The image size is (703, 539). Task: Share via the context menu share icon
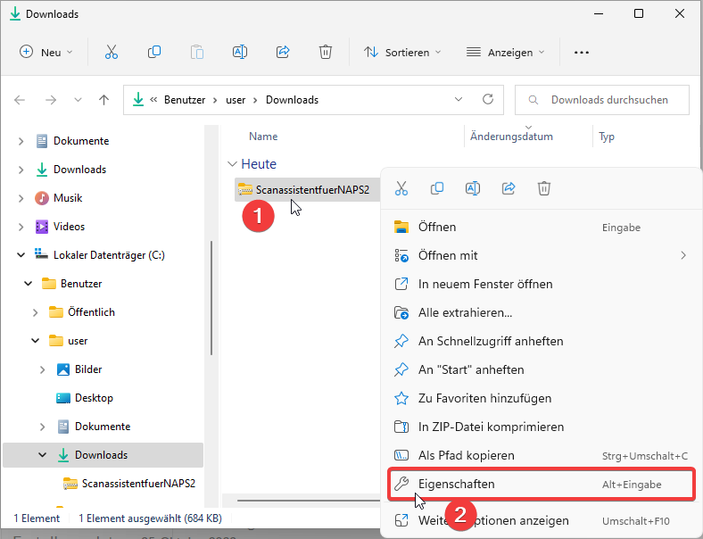(509, 188)
